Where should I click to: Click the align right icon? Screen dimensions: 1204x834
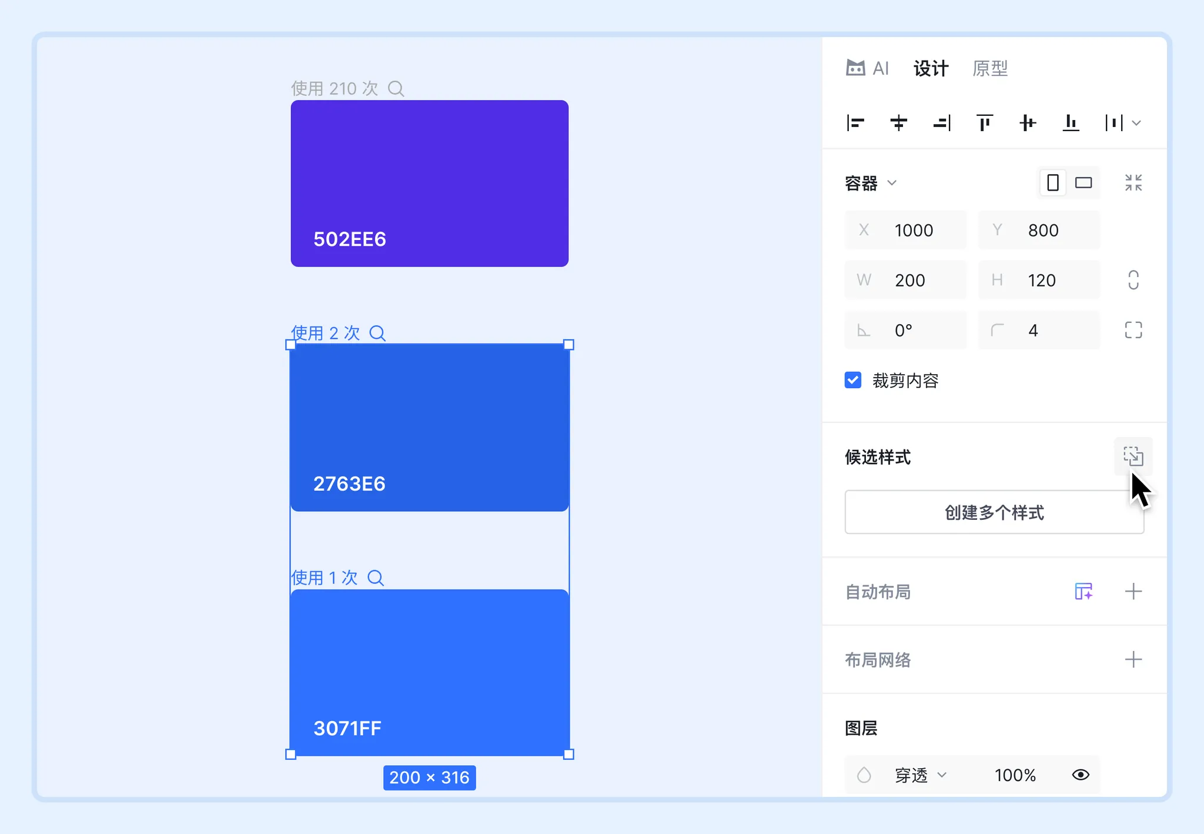[x=942, y=123]
